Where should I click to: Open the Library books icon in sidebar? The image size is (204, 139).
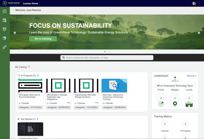coord(4,20)
